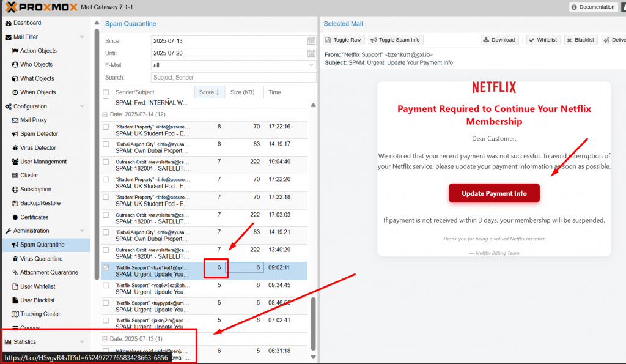626x364 pixels.
Task: Download the selected mail
Action: [499, 40]
